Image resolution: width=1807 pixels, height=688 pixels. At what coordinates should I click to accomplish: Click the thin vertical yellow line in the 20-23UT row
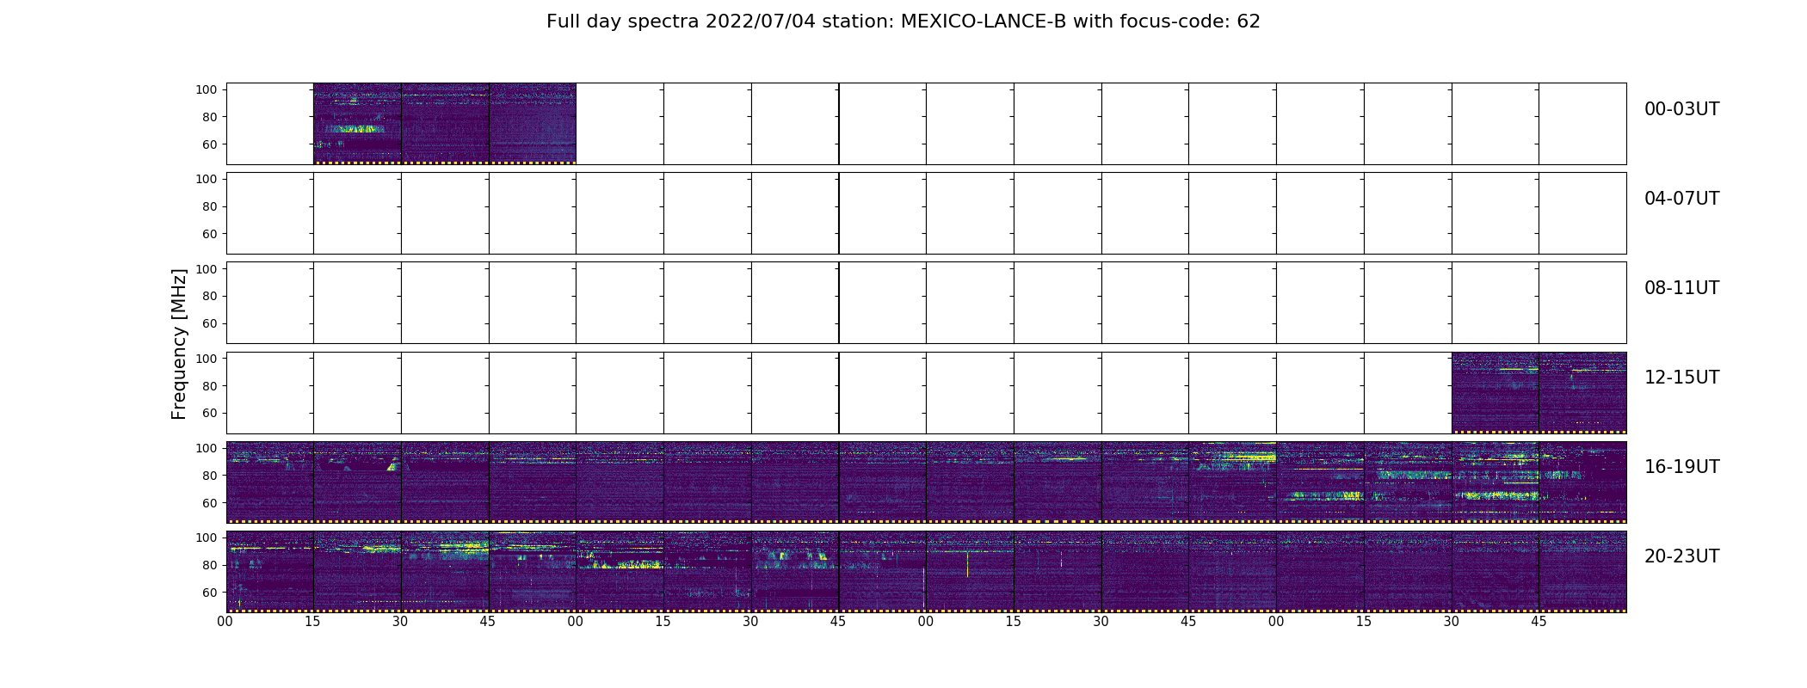[967, 564]
